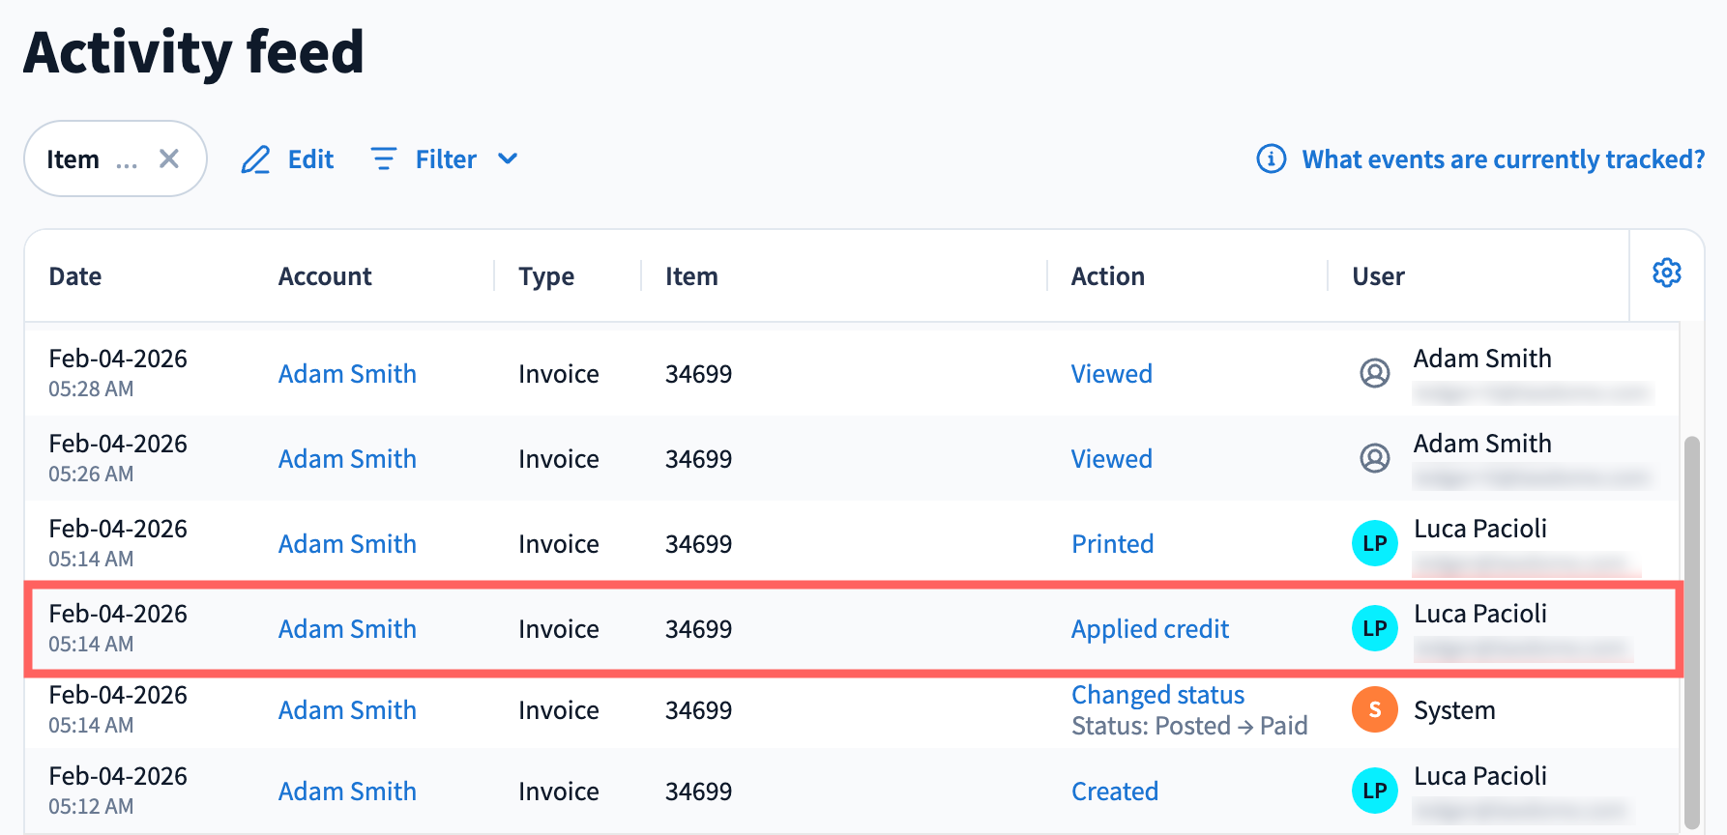Sort by the Date column header
The width and height of the screenshot is (1727, 835).
(x=75, y=276)
